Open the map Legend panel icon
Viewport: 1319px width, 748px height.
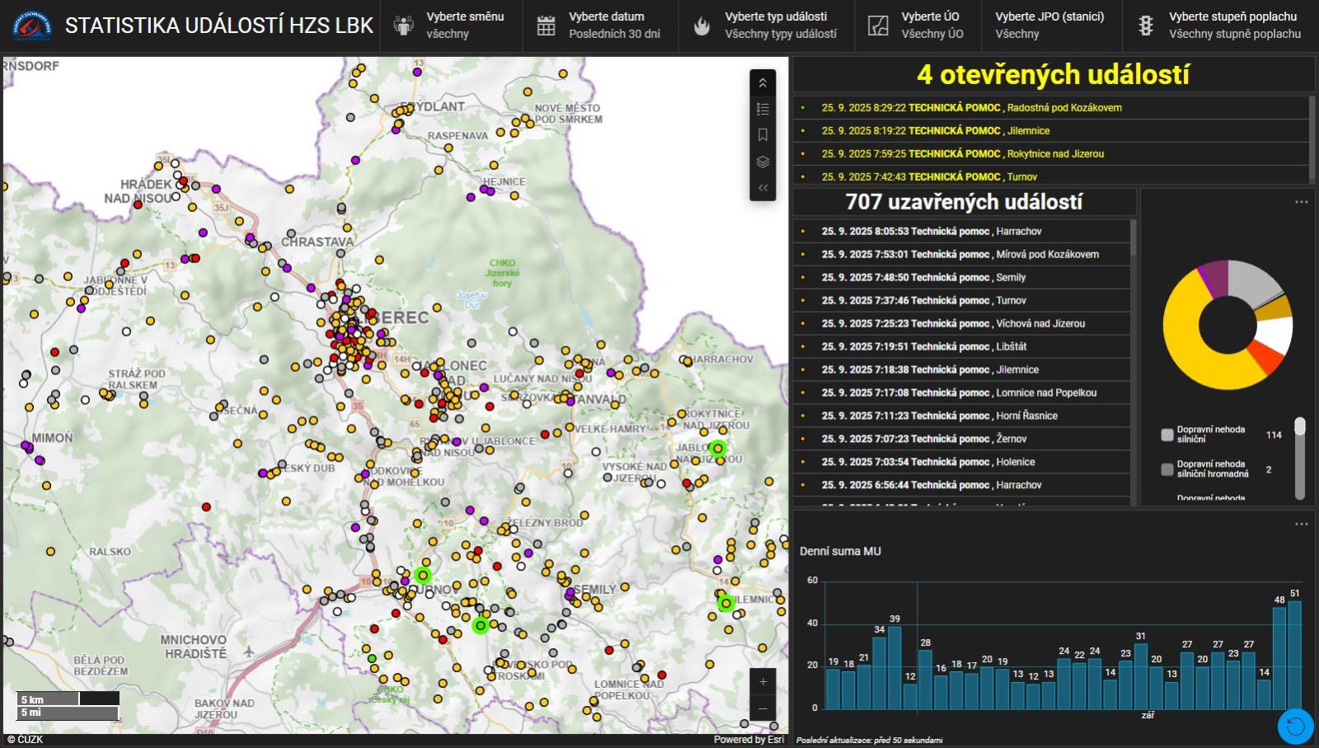click(x=763, y=107)
